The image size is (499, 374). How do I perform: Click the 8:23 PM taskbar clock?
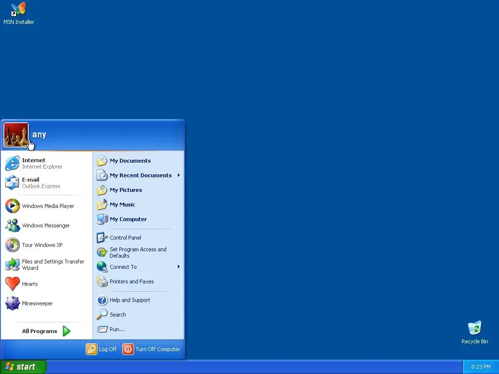[x=481, y=367]
